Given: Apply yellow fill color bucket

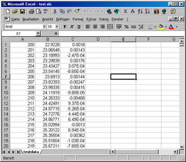Looking at the screenshot, I should 161,27.
